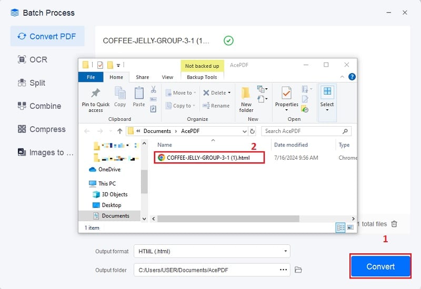The width and height of the screenshot is (421, 289).
Task: Click the Not backed up tab
Action: point(202,66)
